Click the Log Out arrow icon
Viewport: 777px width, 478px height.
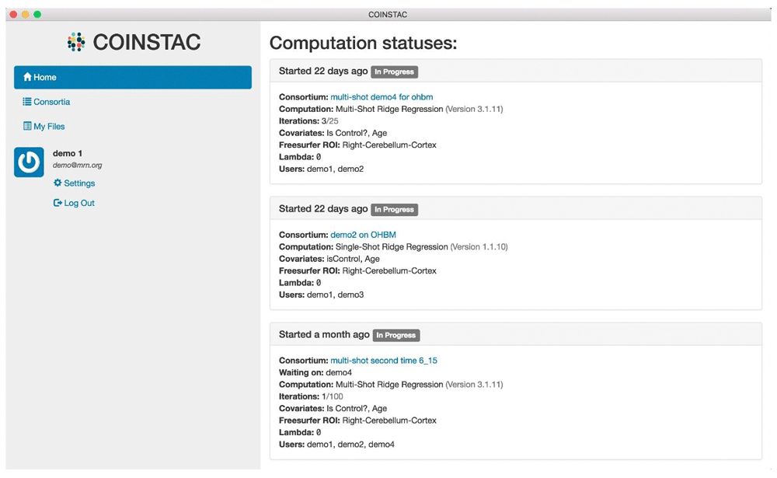(58, 203)
